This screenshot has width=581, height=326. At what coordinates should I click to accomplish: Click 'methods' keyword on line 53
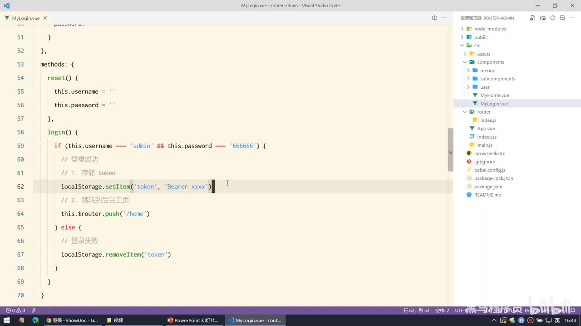[53, 64]
